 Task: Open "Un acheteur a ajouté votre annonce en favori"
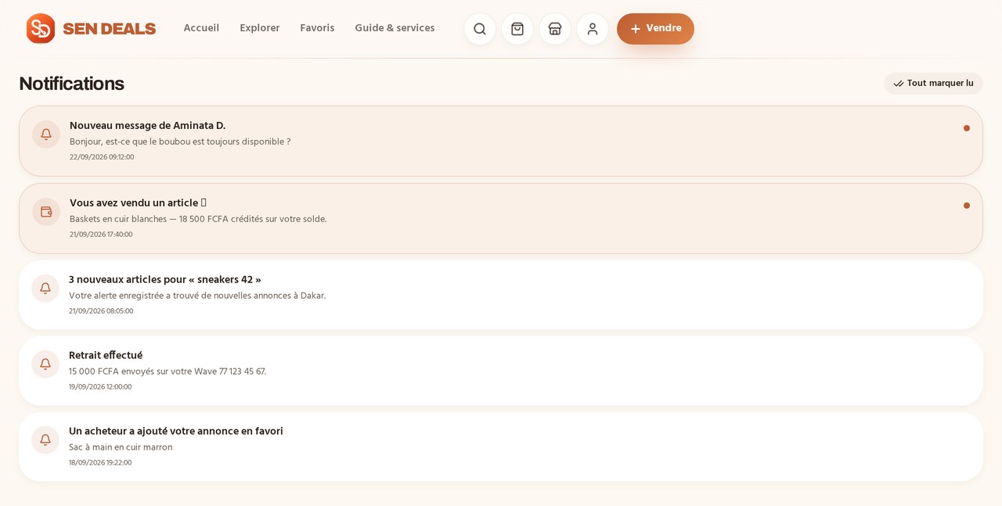click(176, 432)
